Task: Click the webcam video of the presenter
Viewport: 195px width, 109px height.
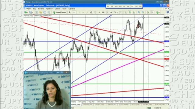Action: point(47,91)
